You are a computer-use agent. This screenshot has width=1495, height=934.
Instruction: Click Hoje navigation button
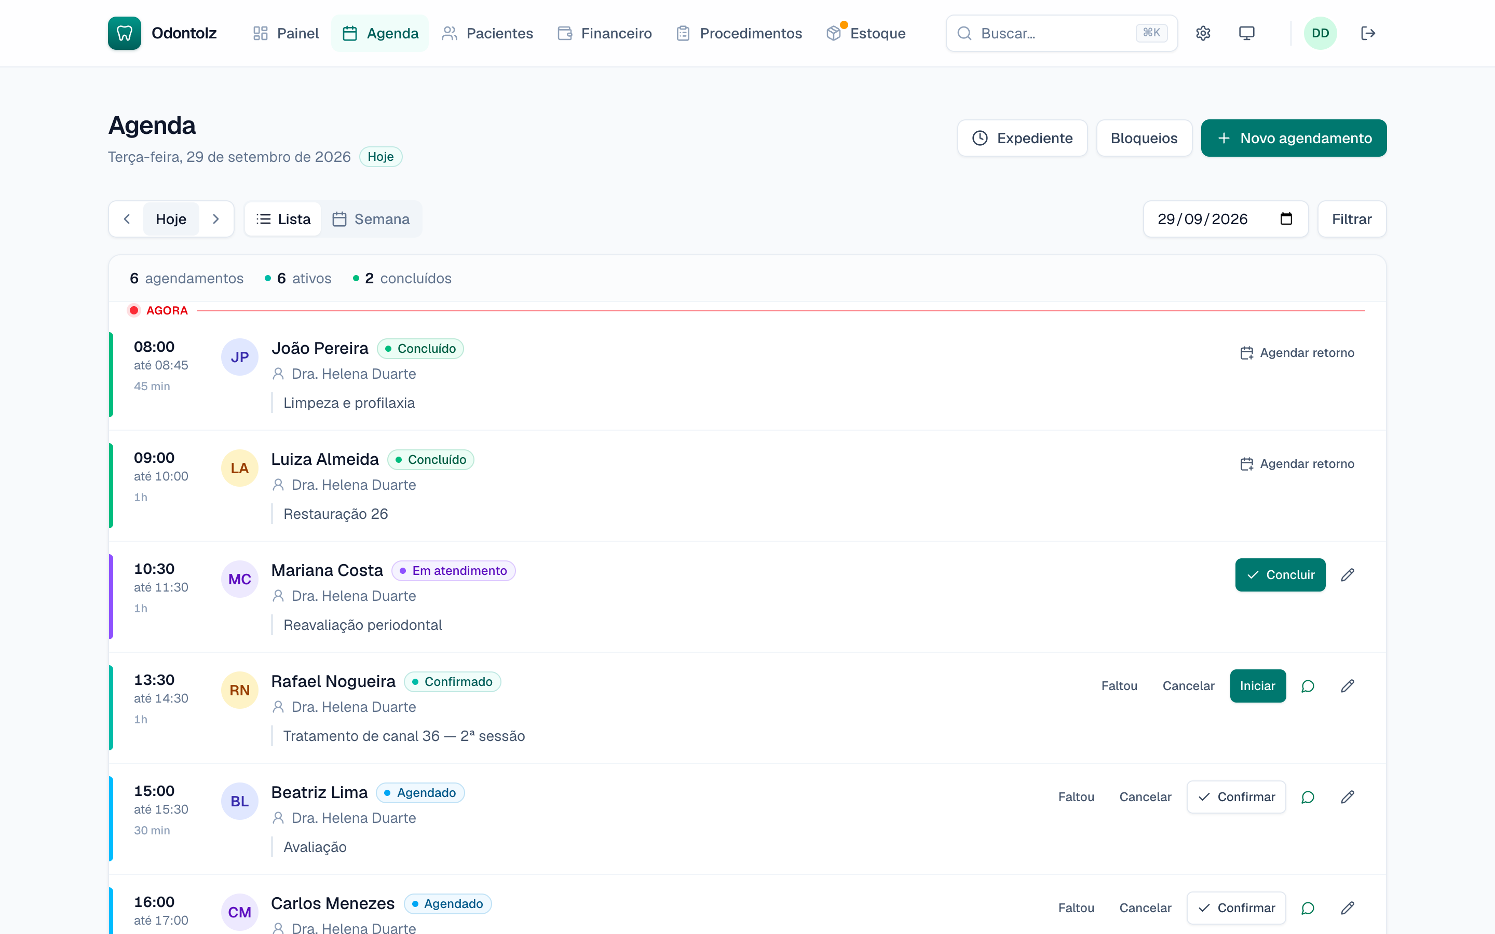point(171,219)
